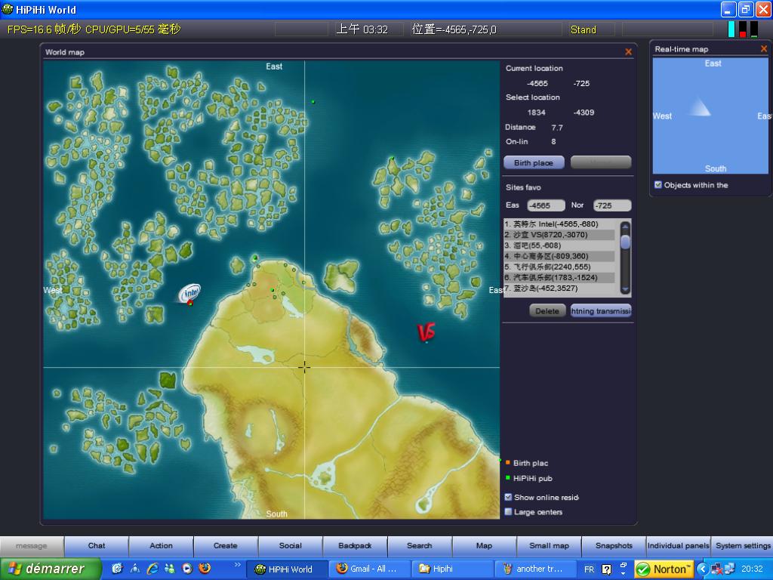The height and width of the screenshot is (580, 773).
Task: Click the green HiPiHi pub legend marker
Action: pos(508,478)
